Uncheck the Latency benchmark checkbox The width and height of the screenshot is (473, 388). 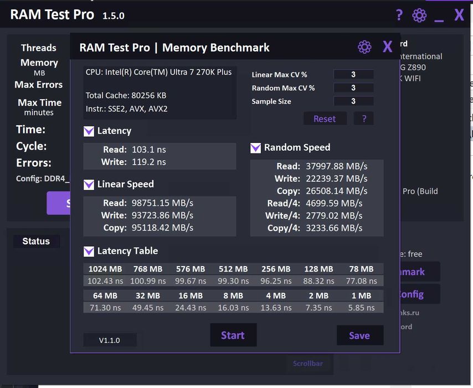tap(89, 131)
